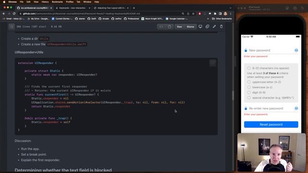Open the History menu

coord(45,2)
